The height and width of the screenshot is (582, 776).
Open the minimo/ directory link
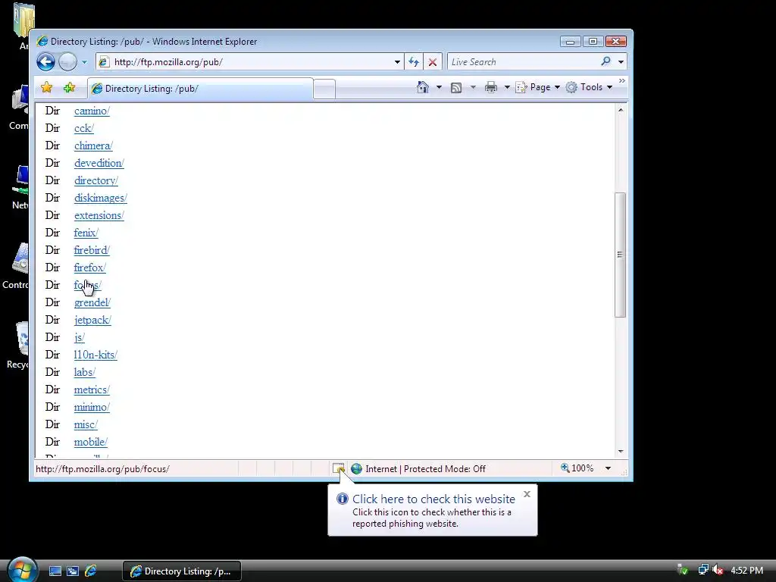[x=92, y=407]
